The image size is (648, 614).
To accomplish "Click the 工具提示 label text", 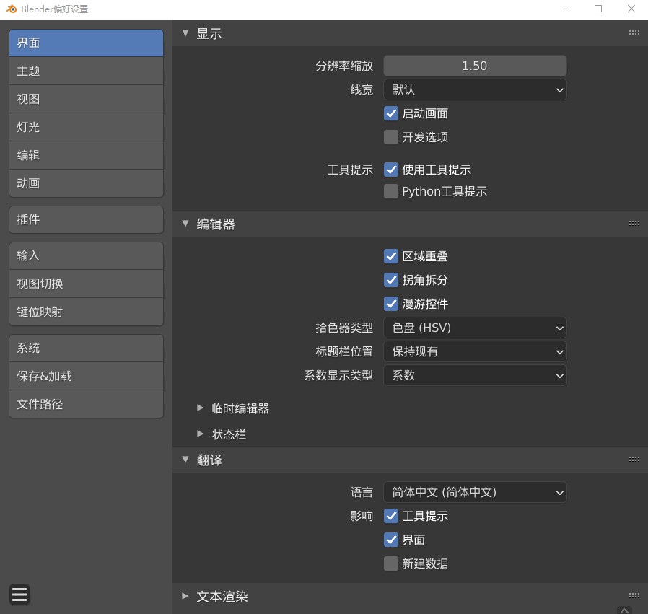I will (350, 170).
